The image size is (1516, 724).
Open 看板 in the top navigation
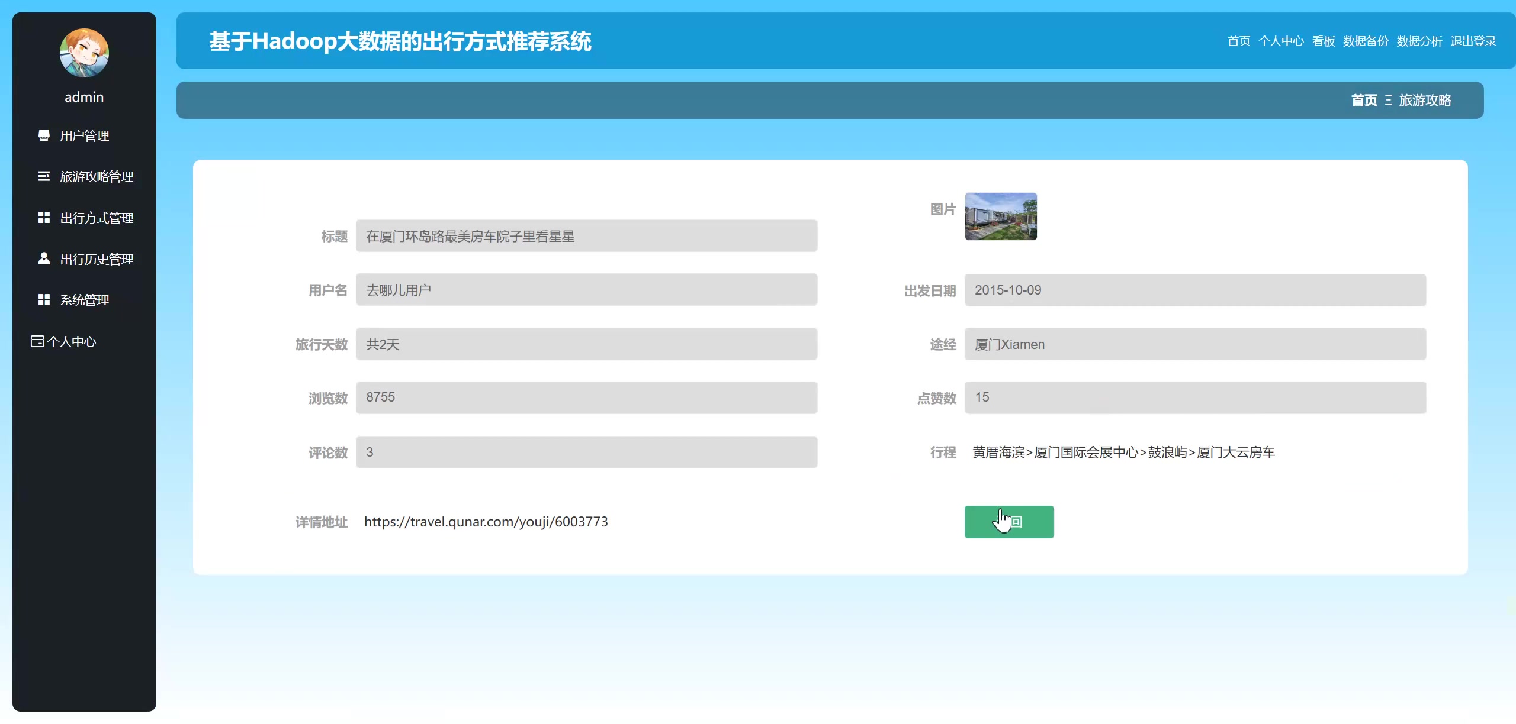[1324, 41]
